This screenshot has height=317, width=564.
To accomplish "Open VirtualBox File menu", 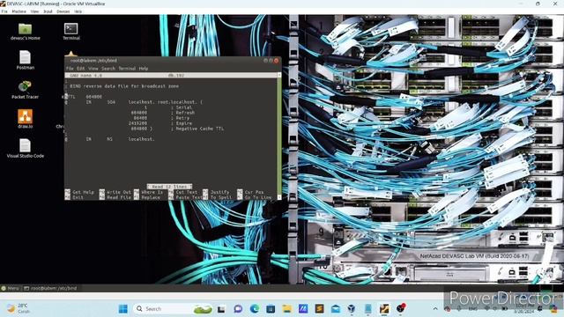I will coord(4,11).
